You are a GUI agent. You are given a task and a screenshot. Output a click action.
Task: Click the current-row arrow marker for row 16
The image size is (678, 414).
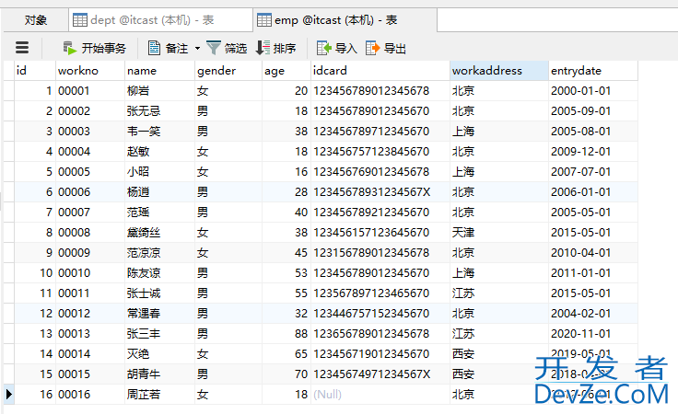pos(8,394)
